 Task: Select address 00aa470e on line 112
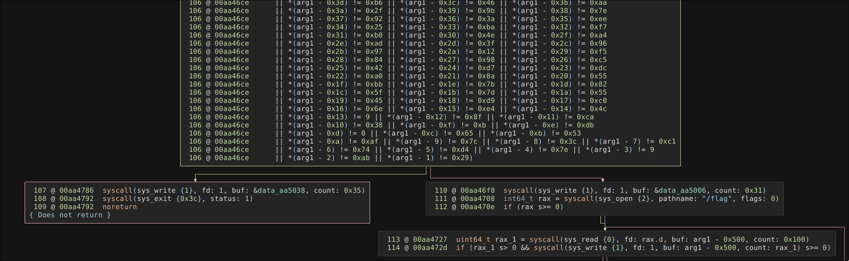tap(478, 207)
